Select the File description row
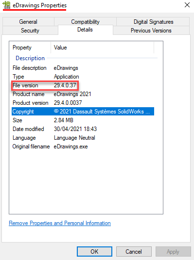 pos(83,68)
